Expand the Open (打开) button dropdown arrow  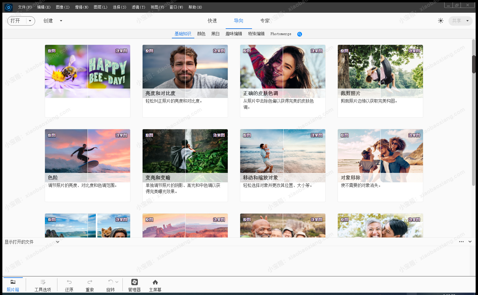point(30,21)
